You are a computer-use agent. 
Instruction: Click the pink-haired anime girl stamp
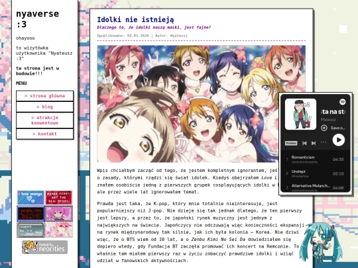click(x=59, y=214)
